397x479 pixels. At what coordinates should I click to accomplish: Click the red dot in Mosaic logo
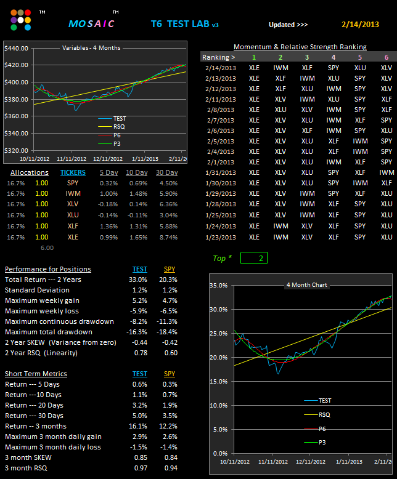coord(28,12)
